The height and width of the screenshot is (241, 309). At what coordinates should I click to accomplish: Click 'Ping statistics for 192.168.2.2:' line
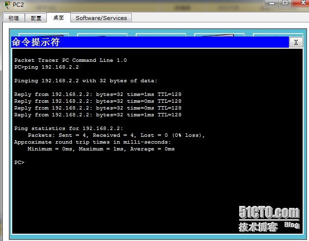(x=69, y=129)
